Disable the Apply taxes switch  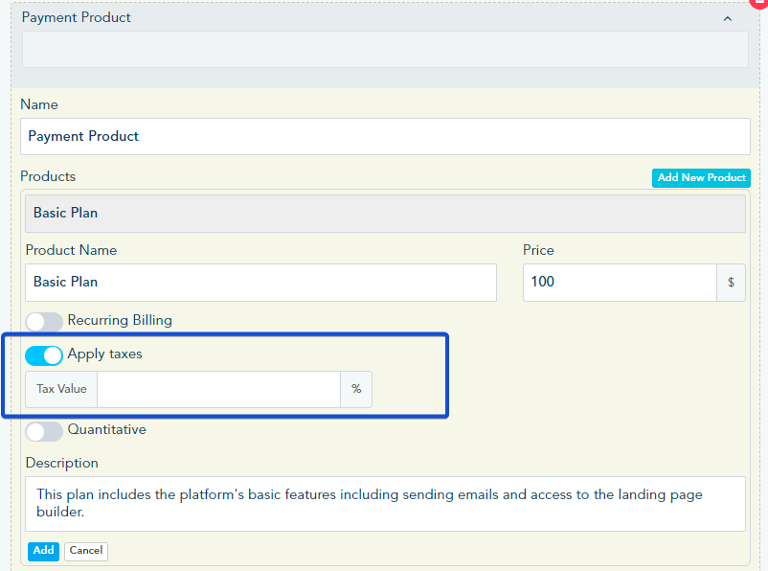pyautogui.click(x=44, y=355)
